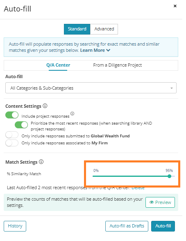Click the dropdown arrow in Auto-fill category box
The height and width of the screenshot is (241, 186).
(172, 88)
